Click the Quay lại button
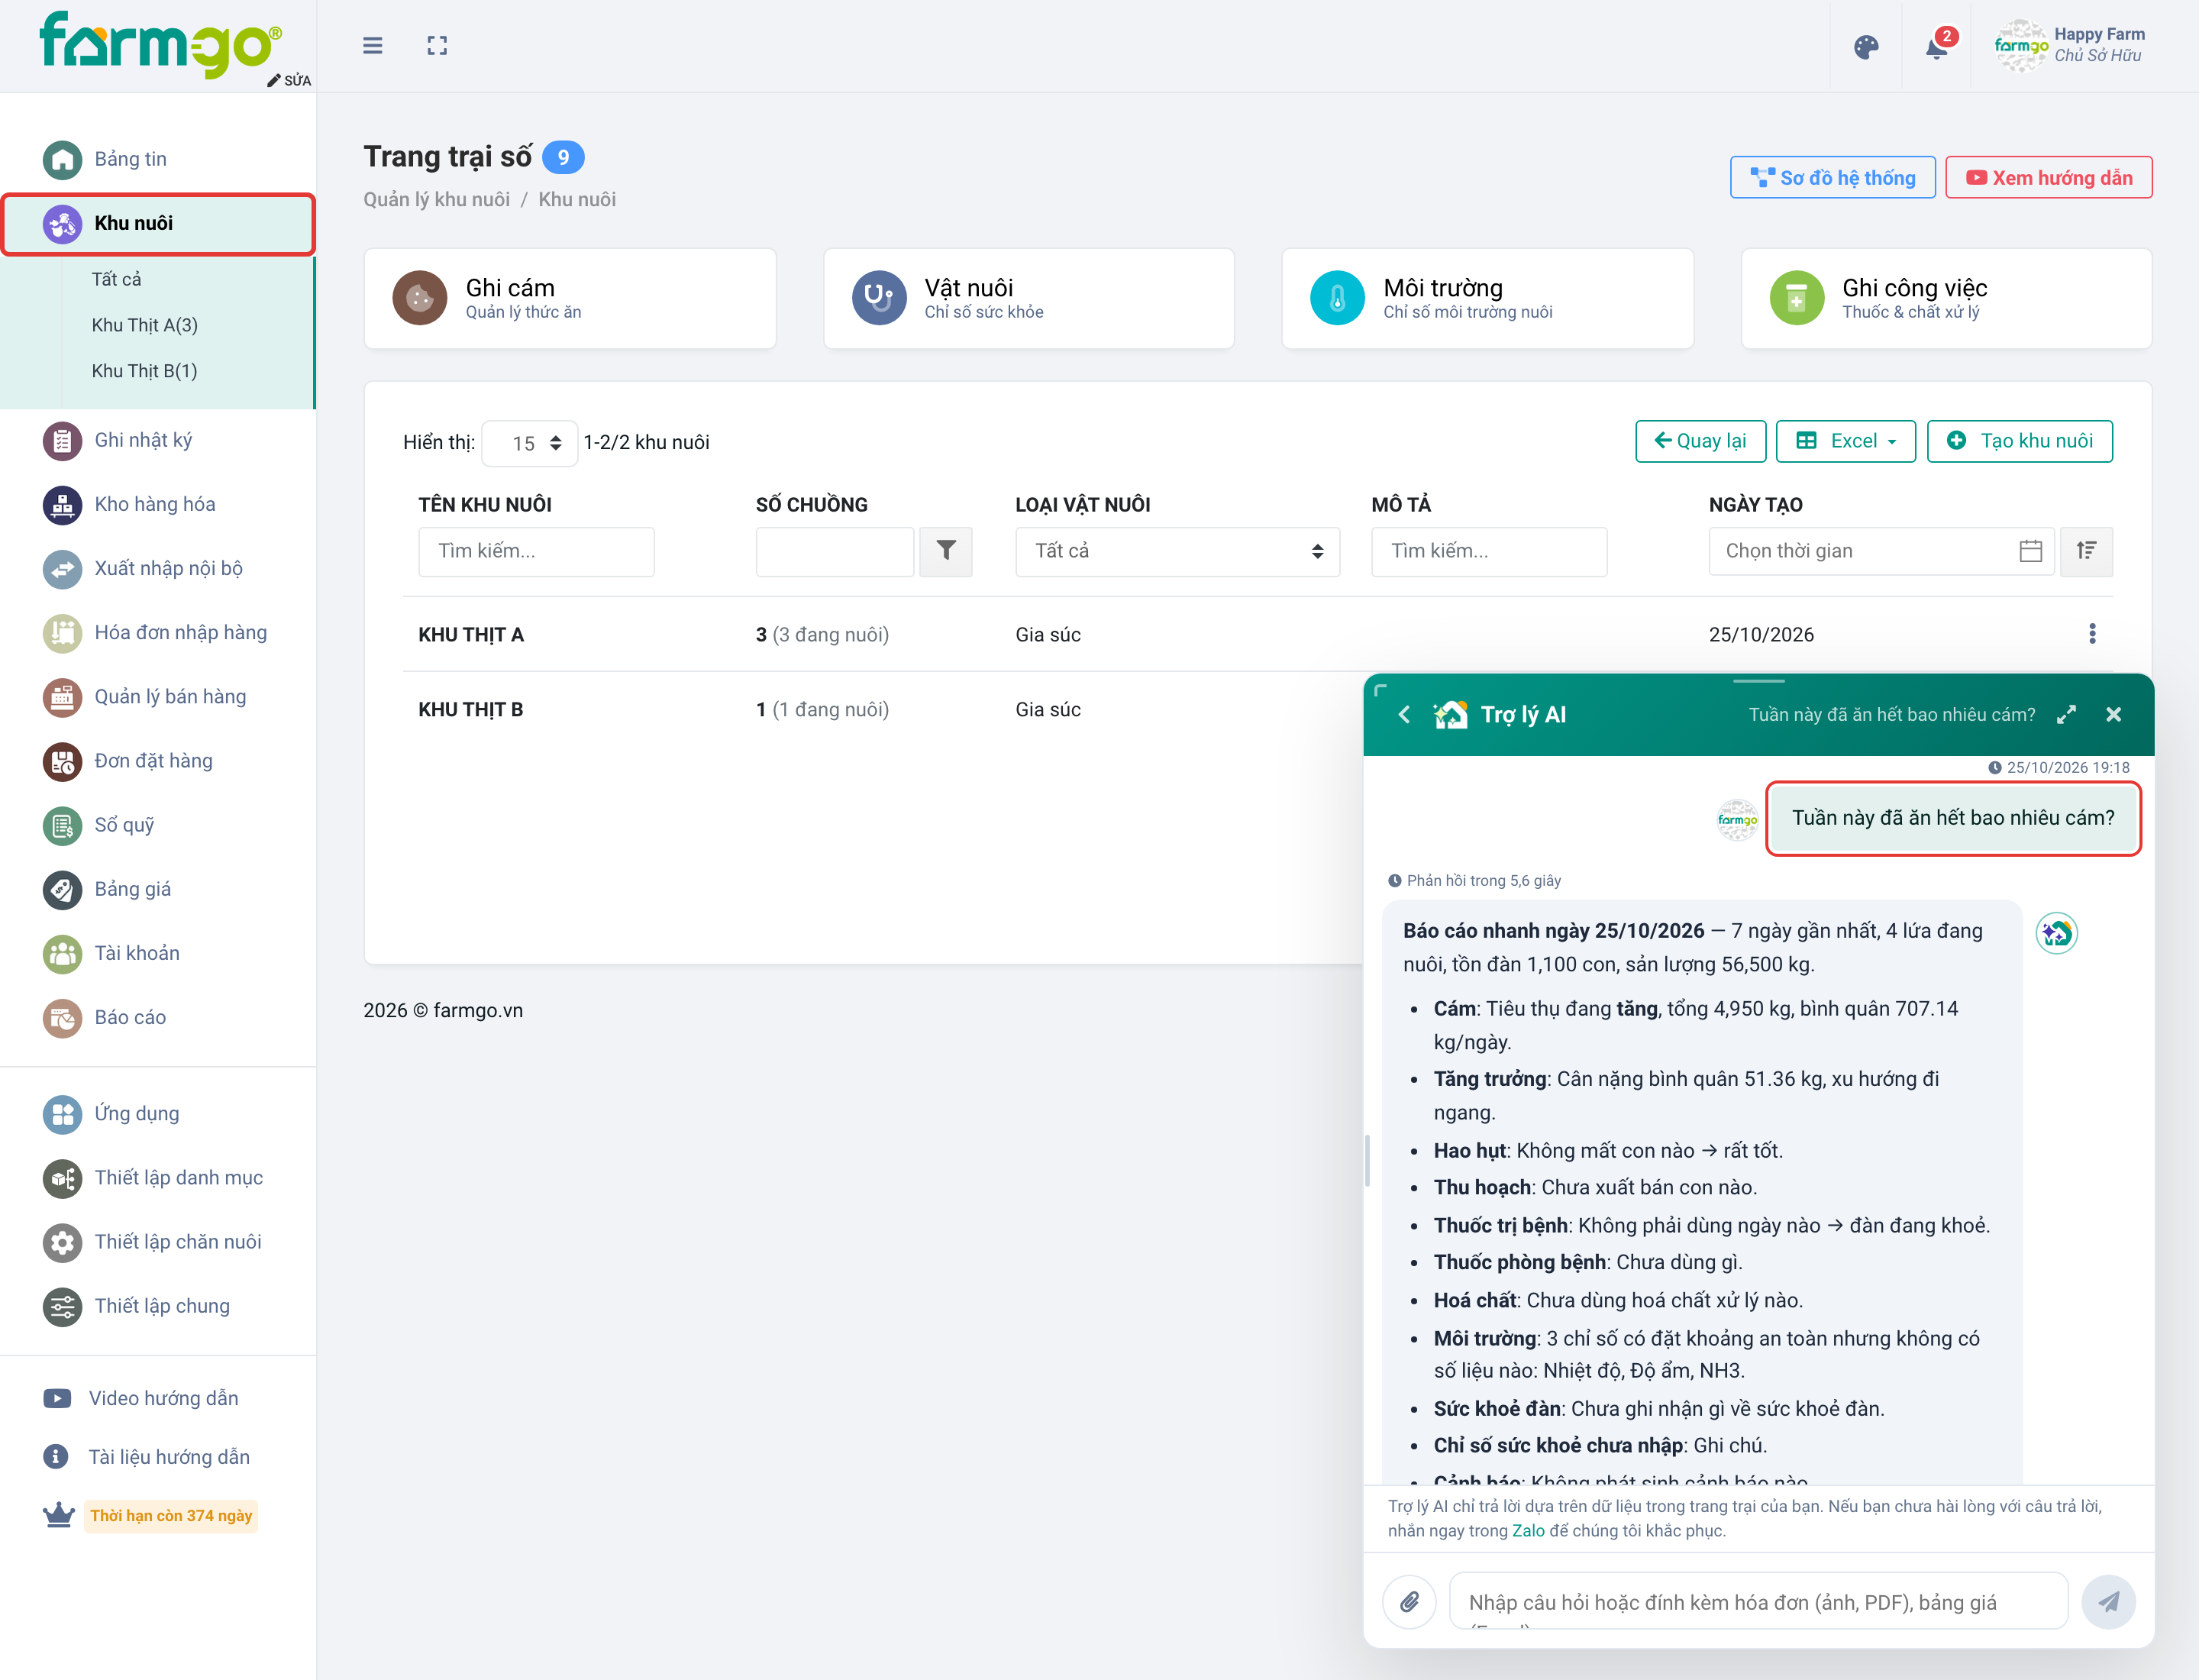The width and height of the screenshot is (2199, 1680). (1700, 441)
